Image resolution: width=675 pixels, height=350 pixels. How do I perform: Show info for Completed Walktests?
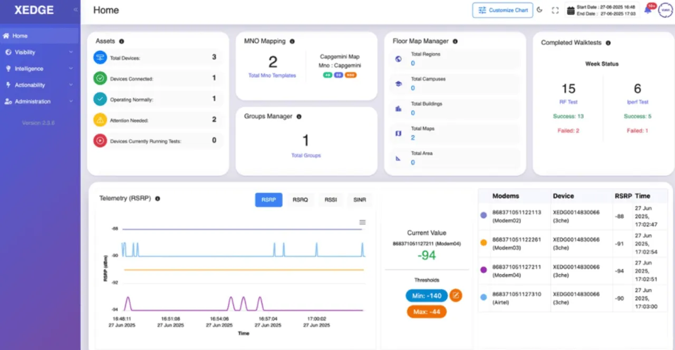click(x=608, y=43)
